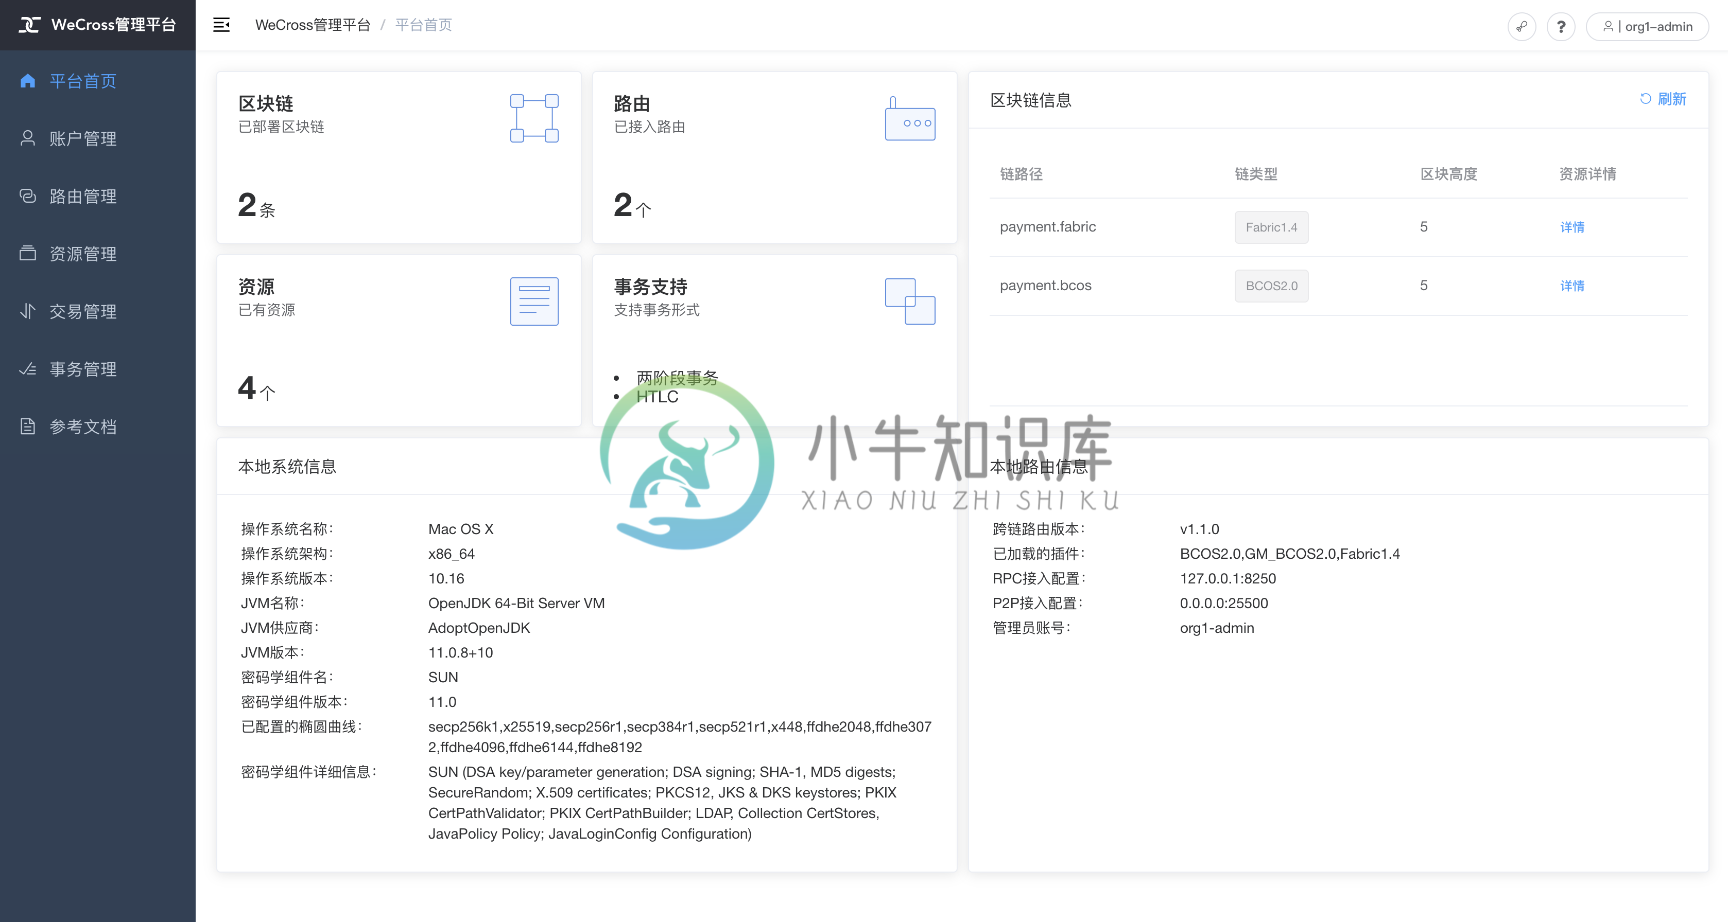
Task: Open help via question mark icon
Action: 1561,27
